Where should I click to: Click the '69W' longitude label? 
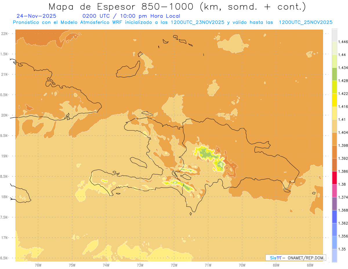276,265
